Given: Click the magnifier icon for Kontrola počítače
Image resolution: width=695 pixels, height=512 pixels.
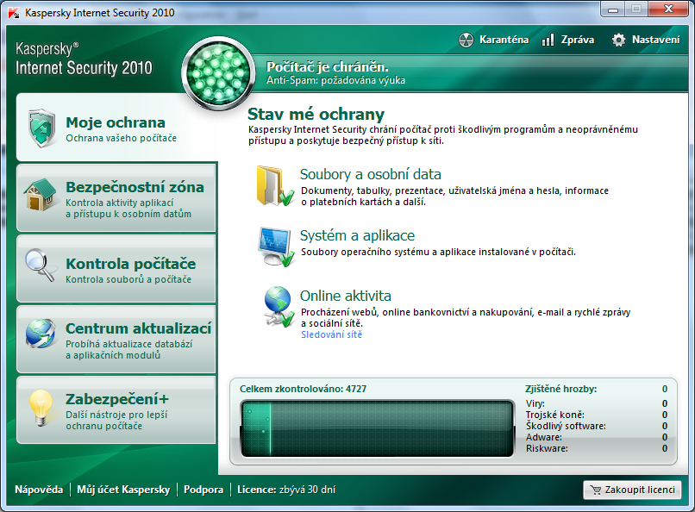Looking at the screenshot, I should coord(41,266).
